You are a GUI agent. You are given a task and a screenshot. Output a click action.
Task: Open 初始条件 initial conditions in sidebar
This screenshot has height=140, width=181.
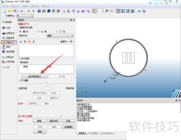tap(8, 38)
